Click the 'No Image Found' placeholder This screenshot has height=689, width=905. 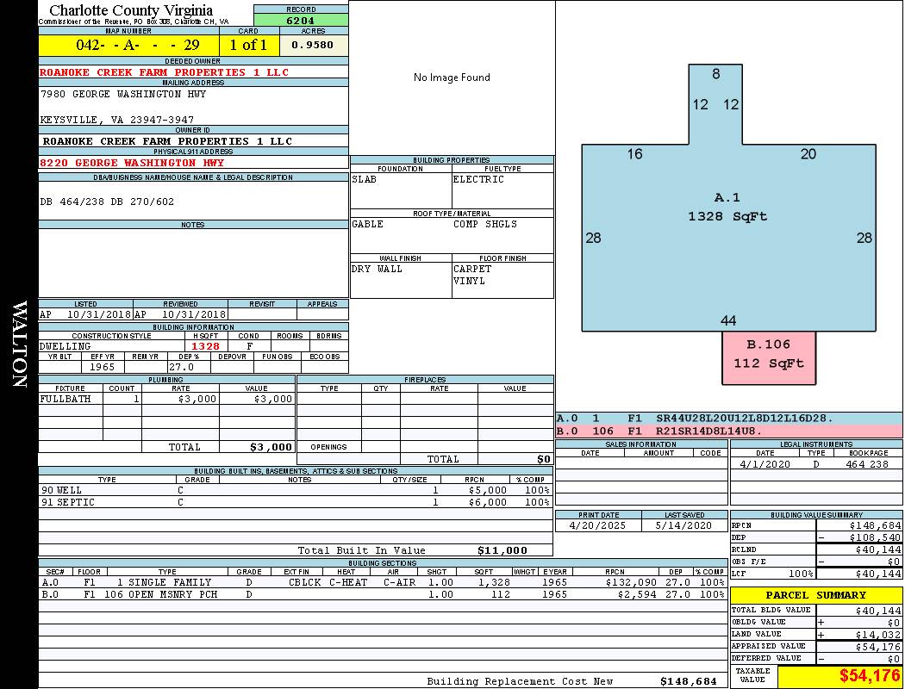tap(452, 78)
